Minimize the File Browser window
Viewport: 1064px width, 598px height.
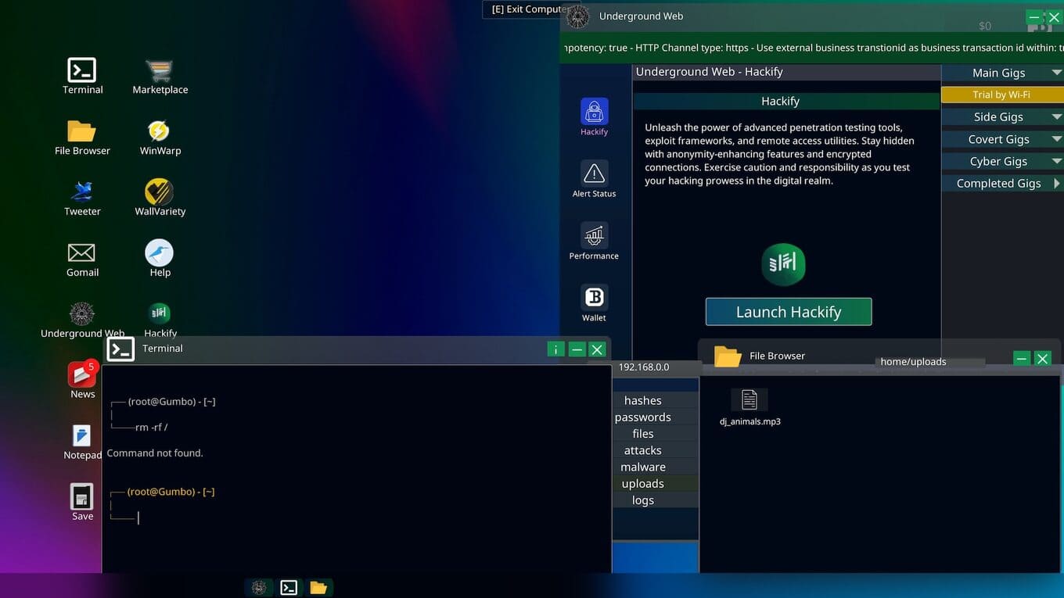pos(1022,358)
